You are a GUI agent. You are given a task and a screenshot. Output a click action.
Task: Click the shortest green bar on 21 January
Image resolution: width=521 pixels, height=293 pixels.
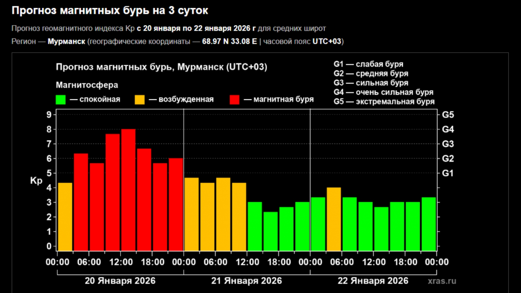(271, 231)
